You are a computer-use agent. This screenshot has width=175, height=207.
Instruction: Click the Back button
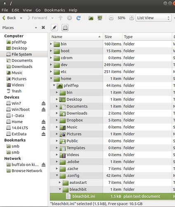9,18
